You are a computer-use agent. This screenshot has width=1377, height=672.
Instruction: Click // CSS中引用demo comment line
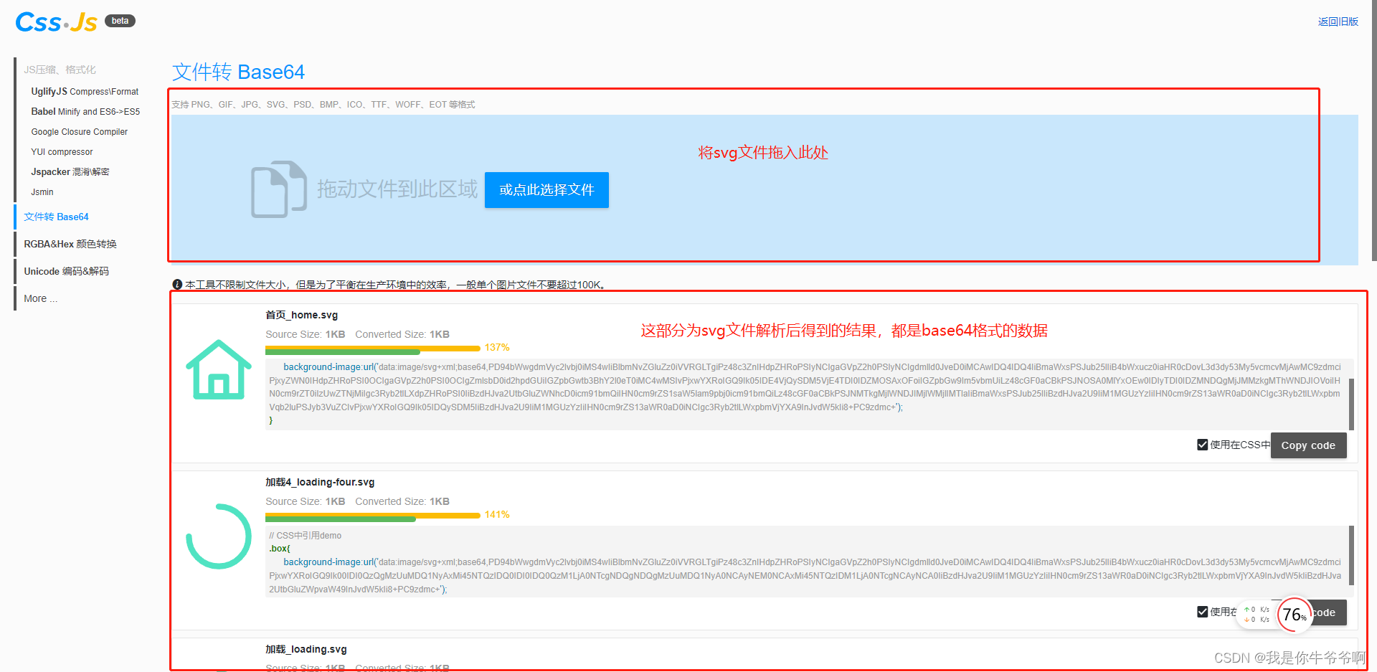(305, 536)
